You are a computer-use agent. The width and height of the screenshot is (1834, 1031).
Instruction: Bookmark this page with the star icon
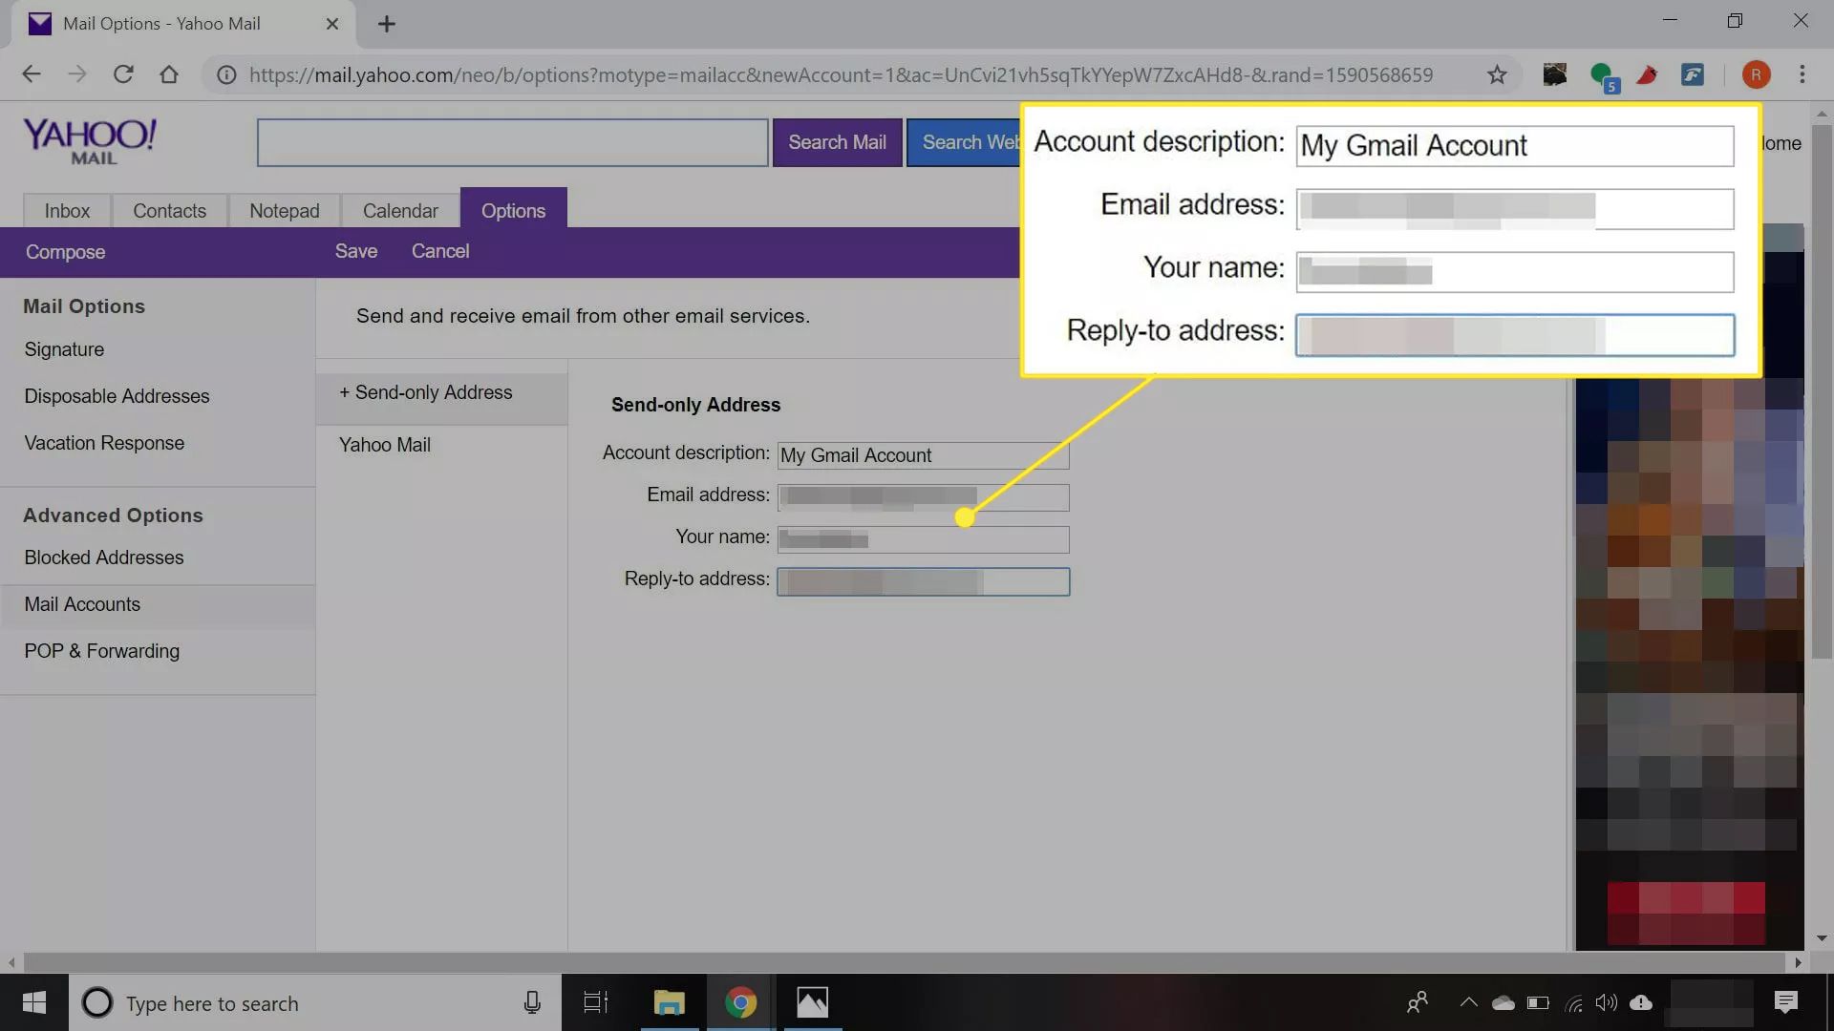tap(1497, 74)
